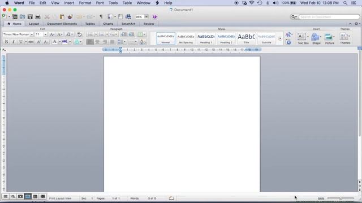The width and height of the screenshot is (362, 203).
Task: Open the Borders dropdown
Action: click(133, 42)
